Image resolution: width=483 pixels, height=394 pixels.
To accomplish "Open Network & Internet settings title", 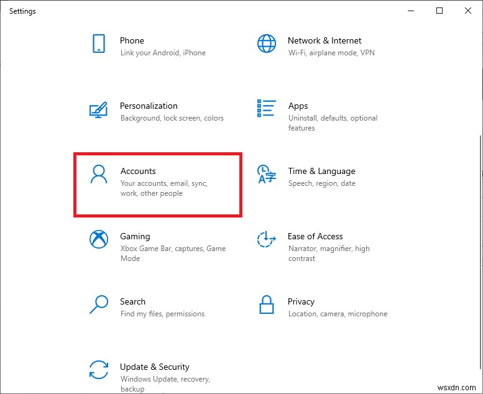I will pyautogui.click(x=324, y=40).
